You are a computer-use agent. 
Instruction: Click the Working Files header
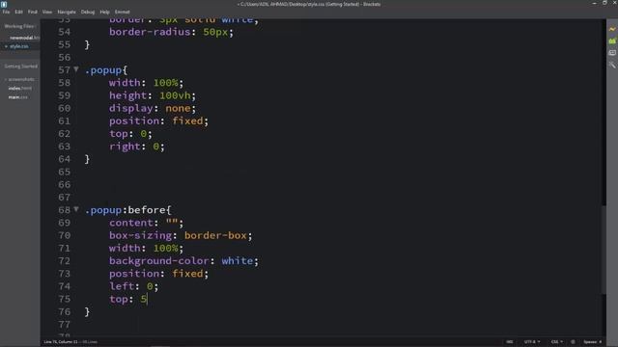point(19,26)
